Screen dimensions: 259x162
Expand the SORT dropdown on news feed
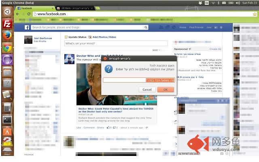[157, 50]
